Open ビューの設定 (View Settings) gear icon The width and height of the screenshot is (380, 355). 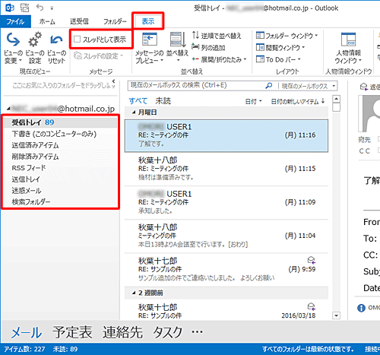tap(35, 40)
